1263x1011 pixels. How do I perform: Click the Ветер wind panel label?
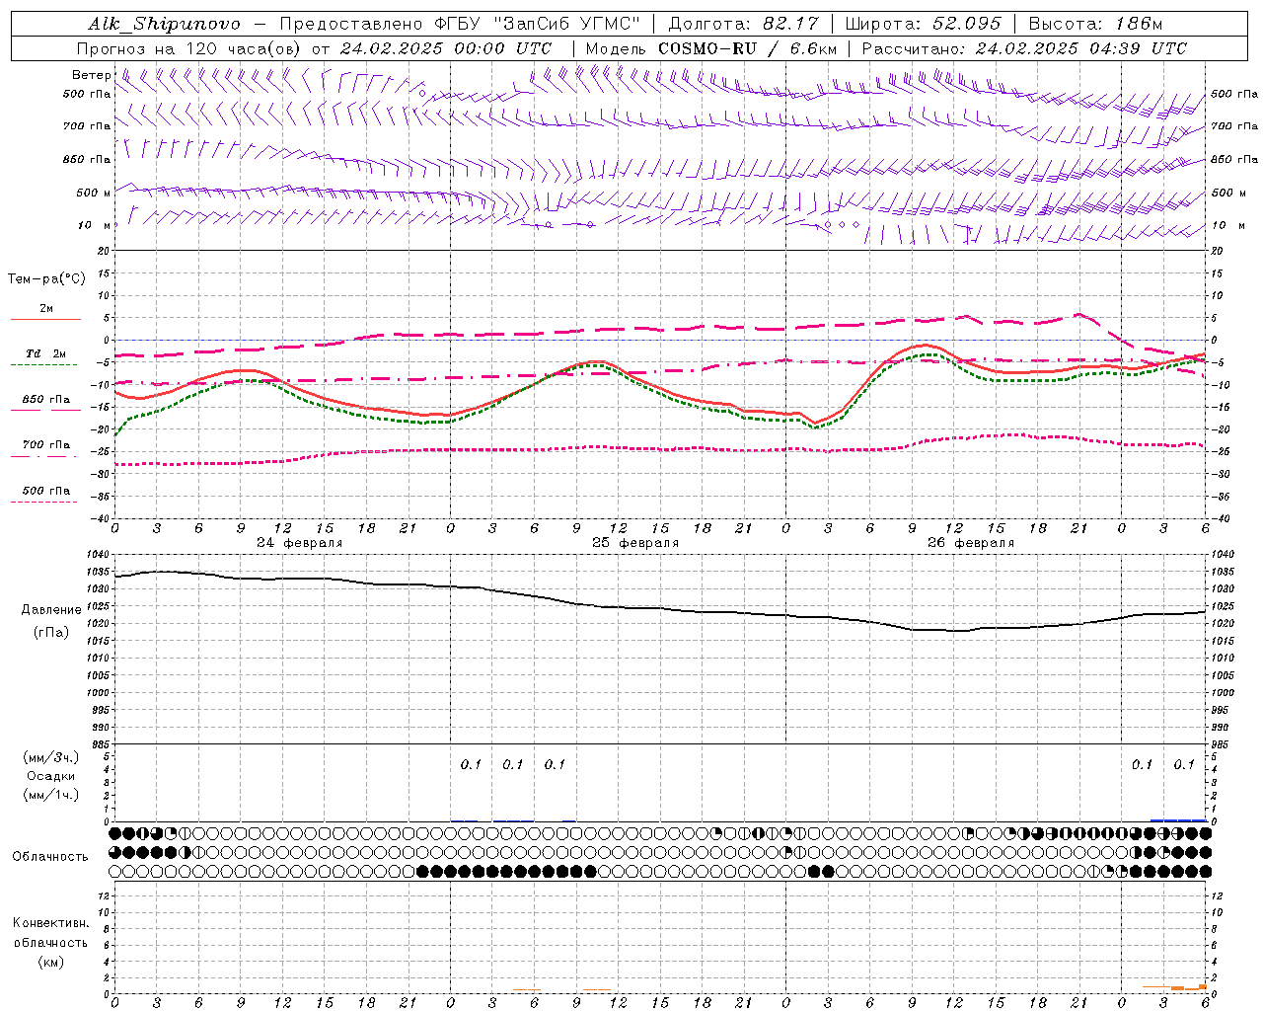point(91,75)
